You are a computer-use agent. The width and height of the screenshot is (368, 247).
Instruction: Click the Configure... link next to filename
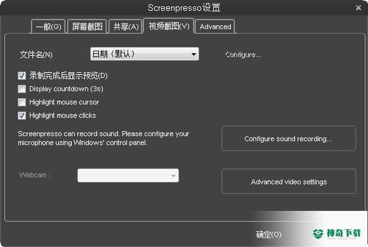tap(243, 55)
